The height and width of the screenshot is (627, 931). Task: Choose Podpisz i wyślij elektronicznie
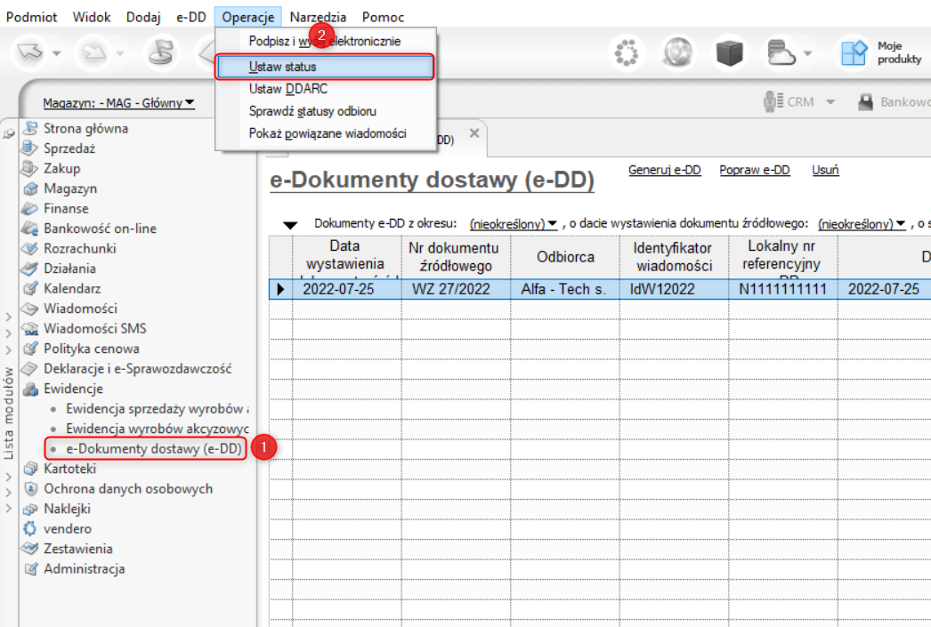click(x=325, y=41)
